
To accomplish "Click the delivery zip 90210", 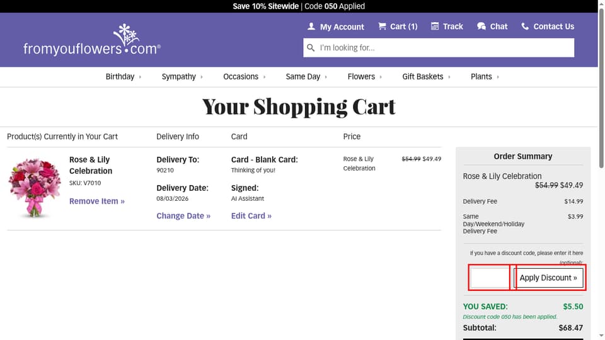I will (x=165, y=171).
